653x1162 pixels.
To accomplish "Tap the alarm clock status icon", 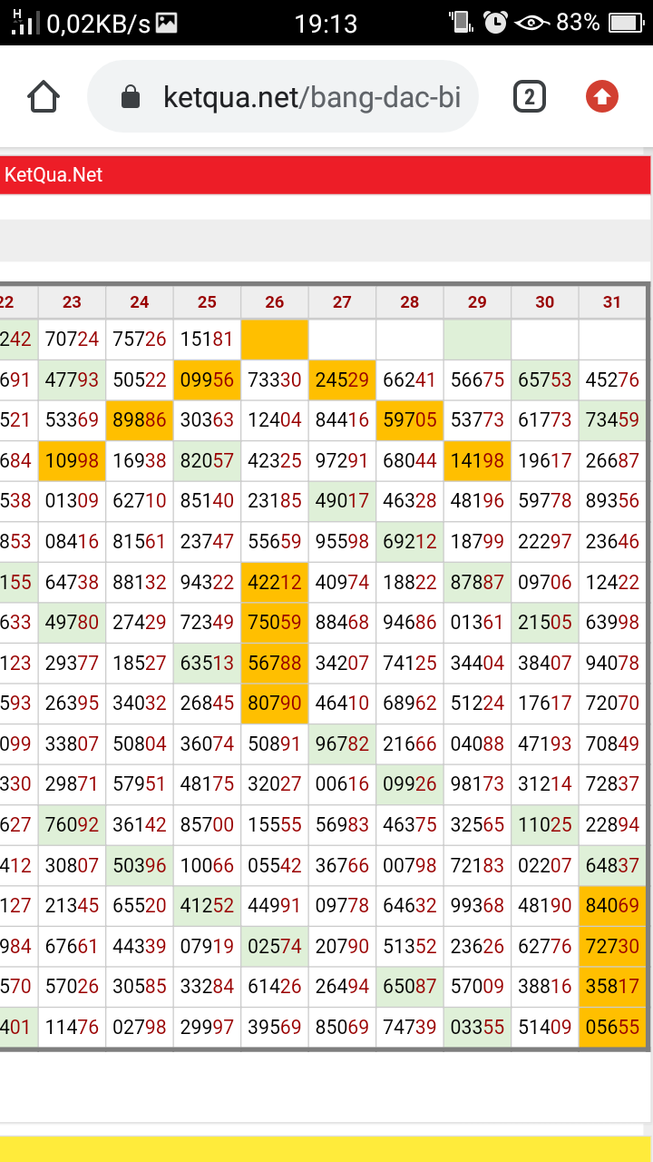I will [x=495, y=23].
